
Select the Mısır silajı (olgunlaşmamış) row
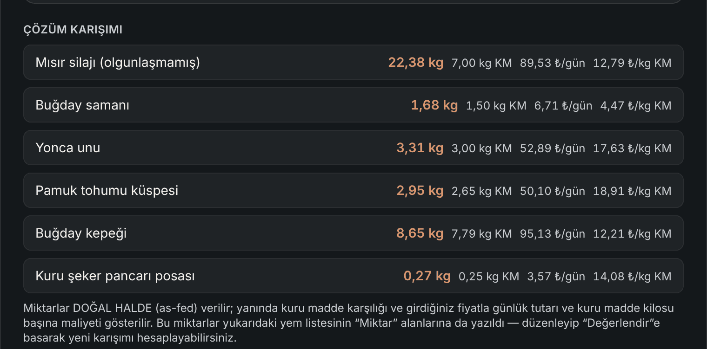tap(353, 62)
